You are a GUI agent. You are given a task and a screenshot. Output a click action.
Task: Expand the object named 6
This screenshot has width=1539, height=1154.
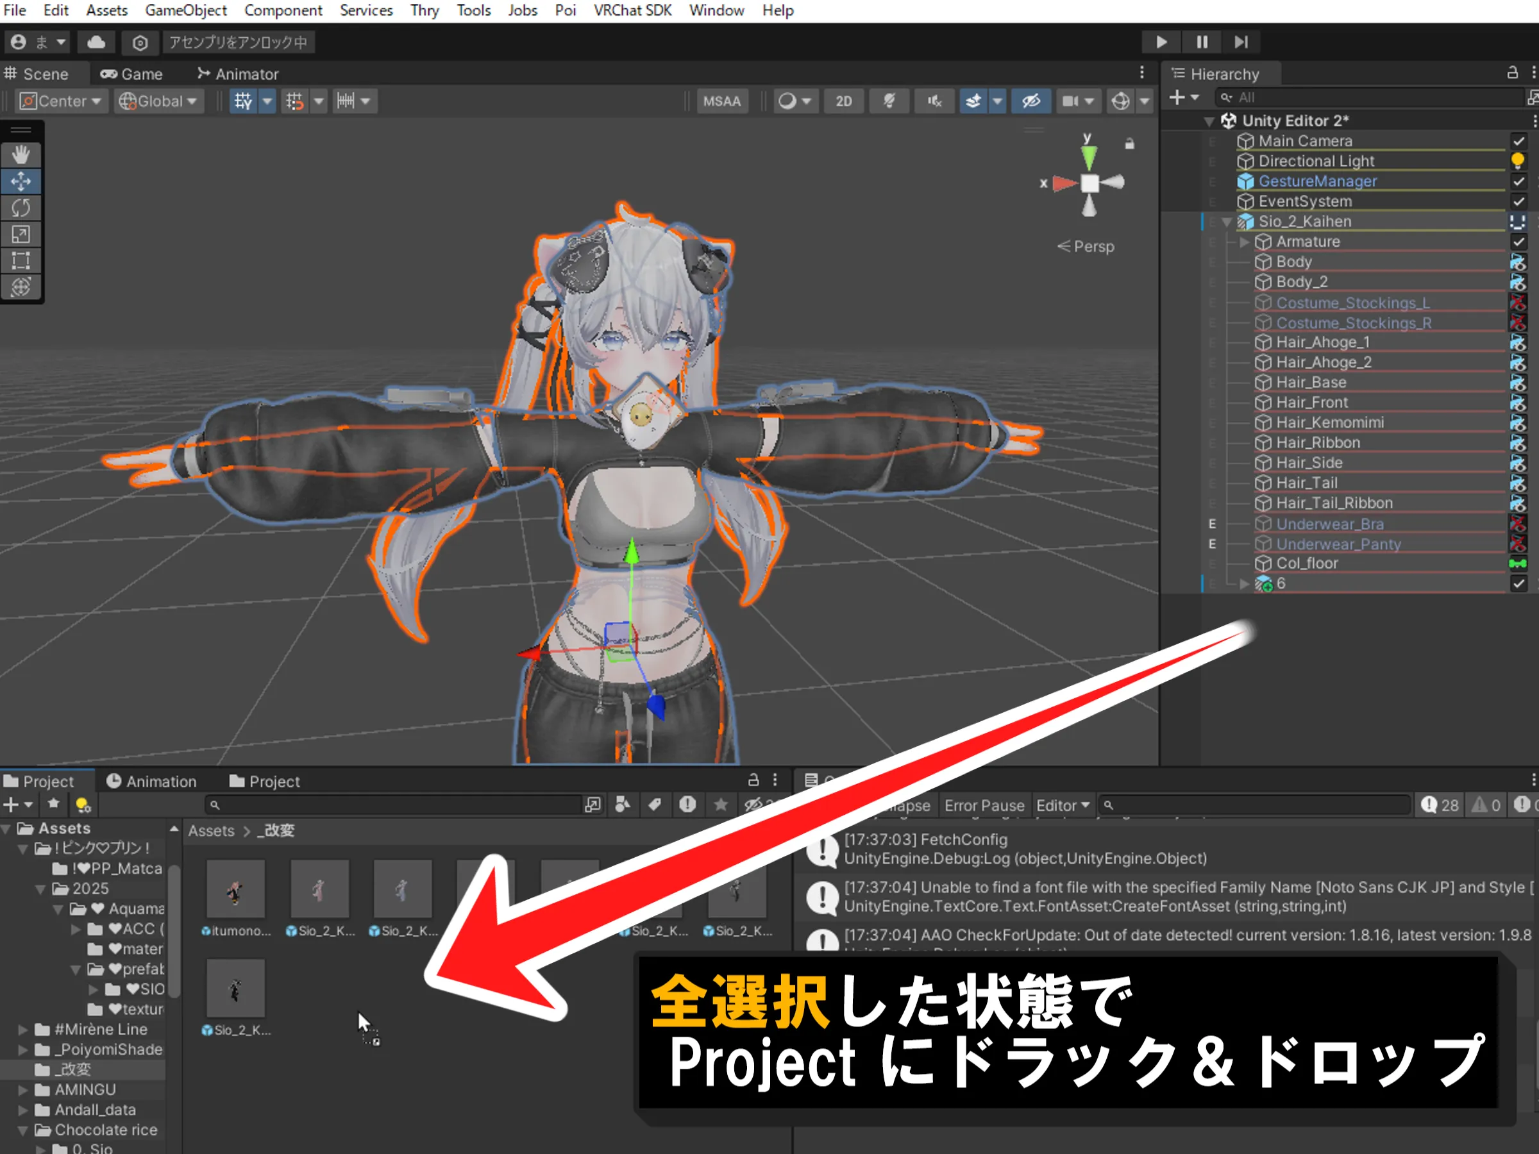(x=1245, y=583)
